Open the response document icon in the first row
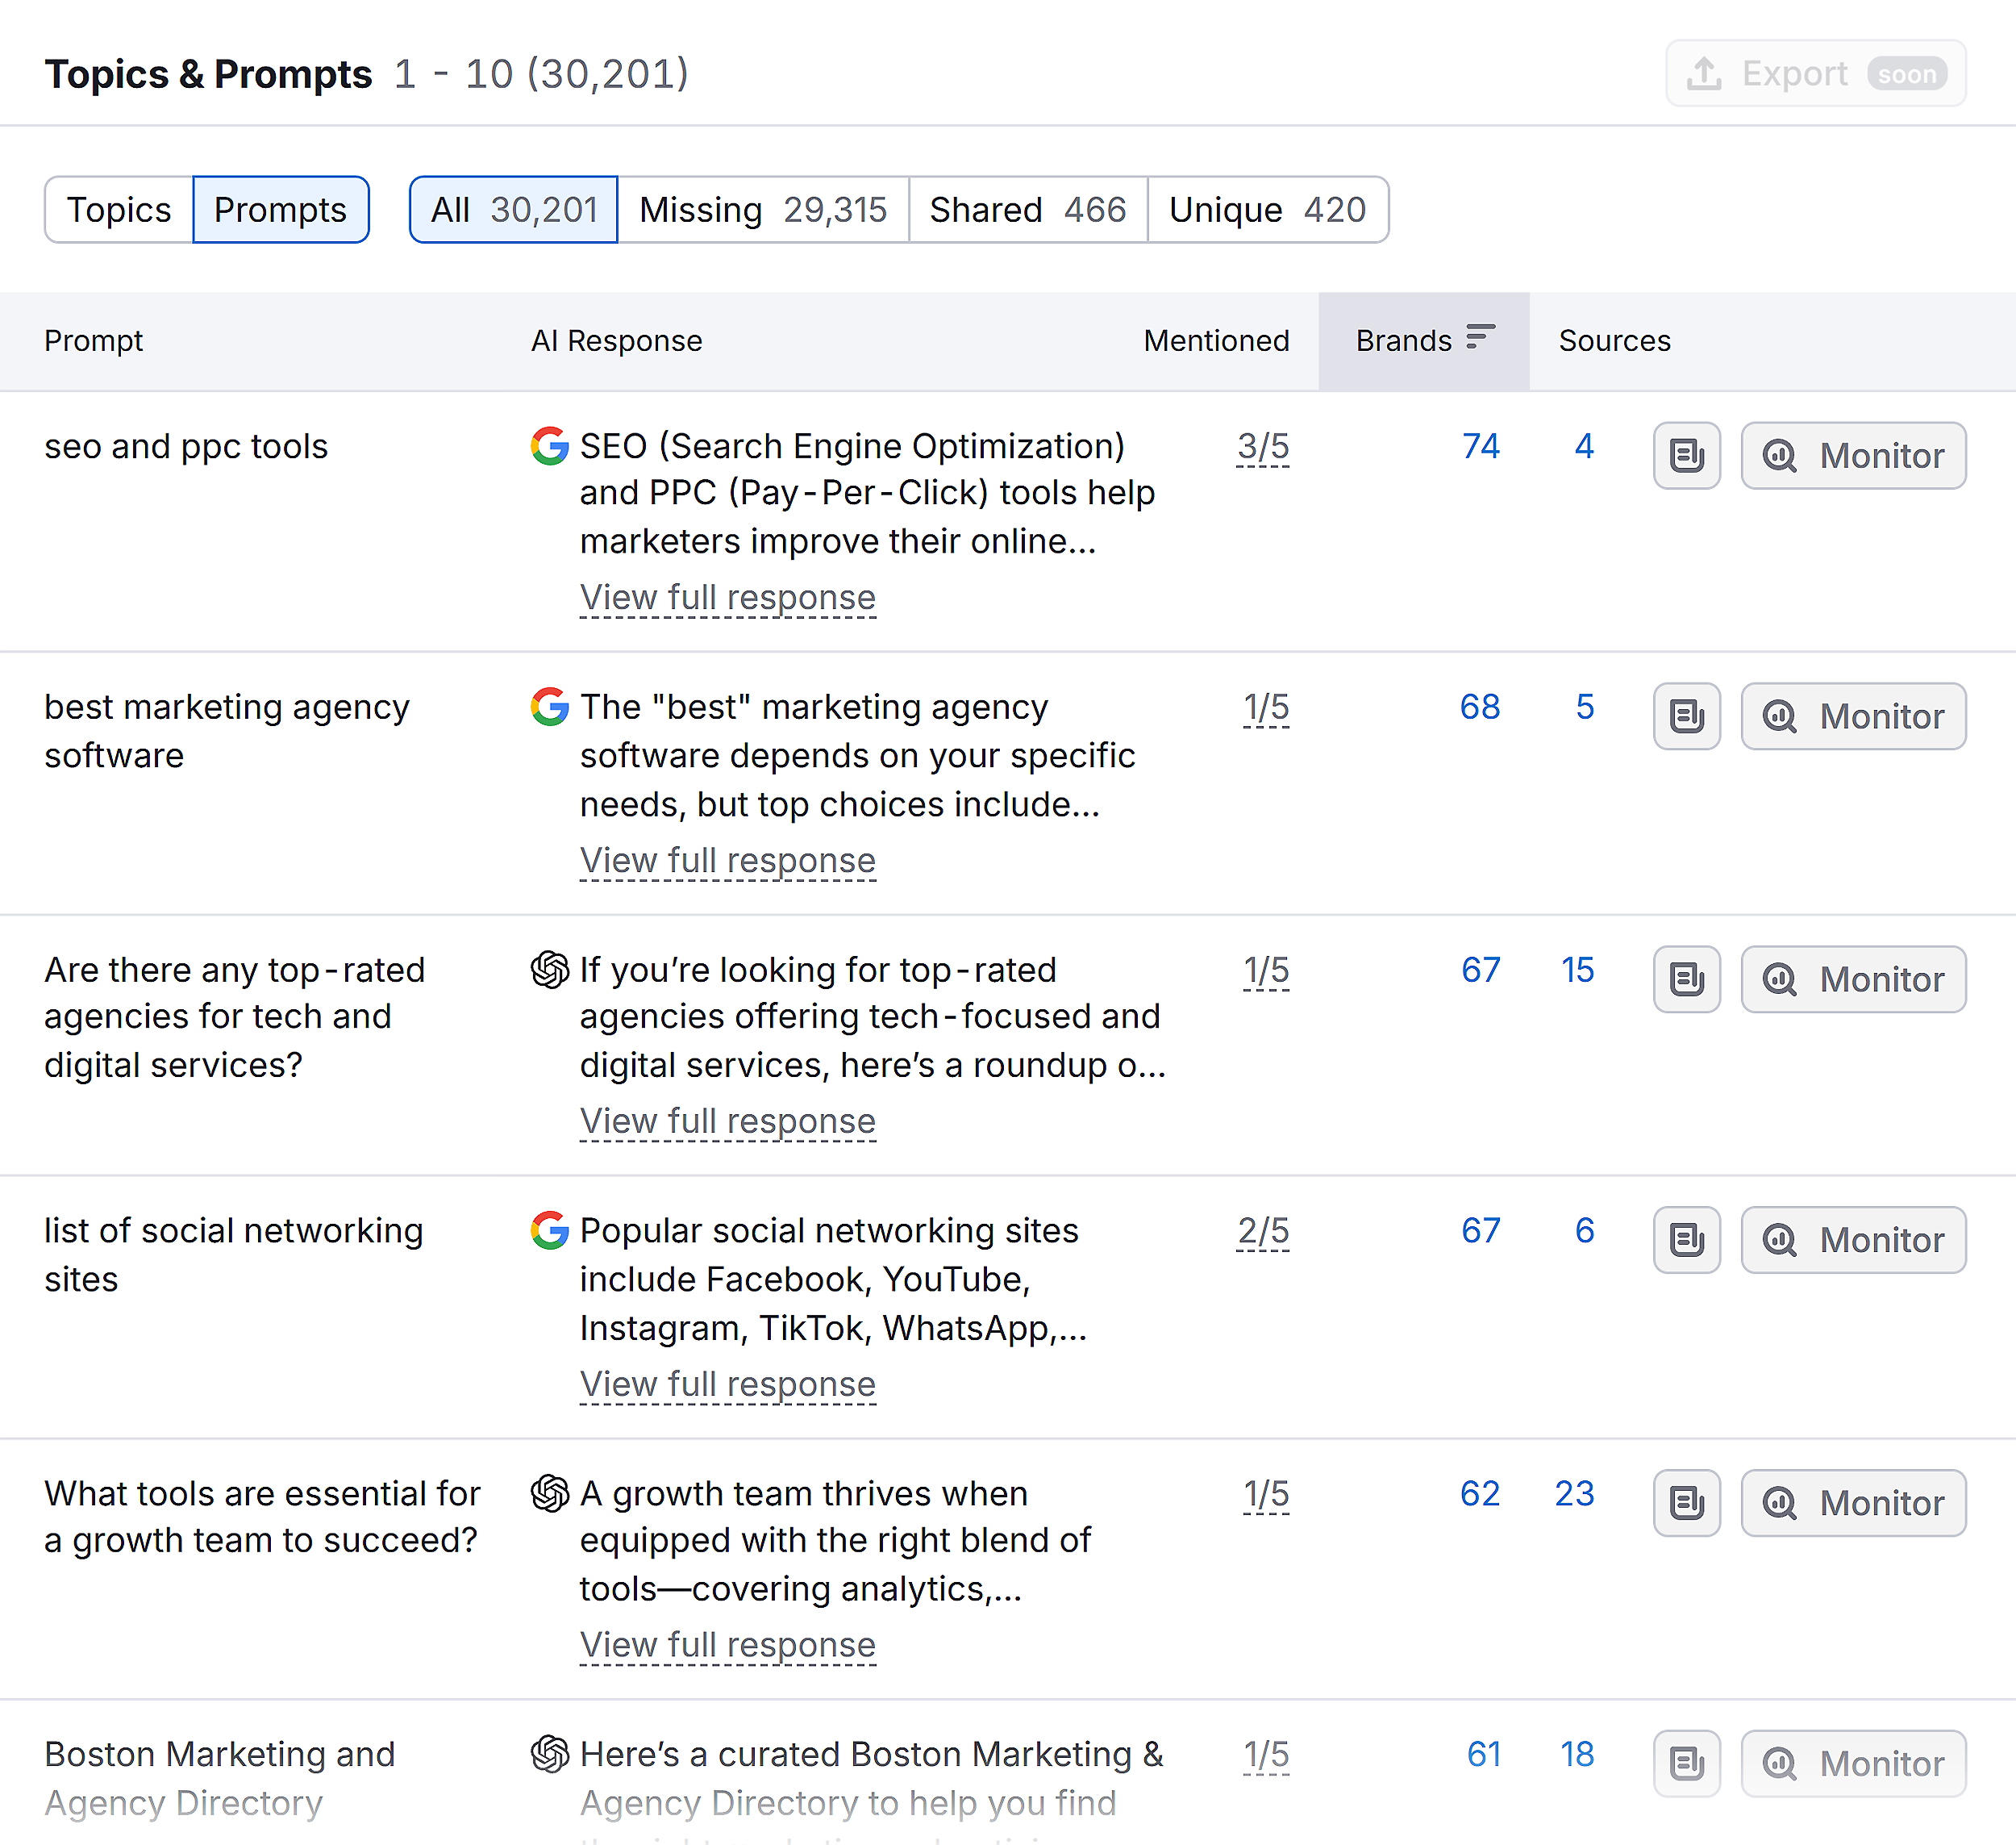Viewport: 2016px width, 1845px height. [1686, 455]
